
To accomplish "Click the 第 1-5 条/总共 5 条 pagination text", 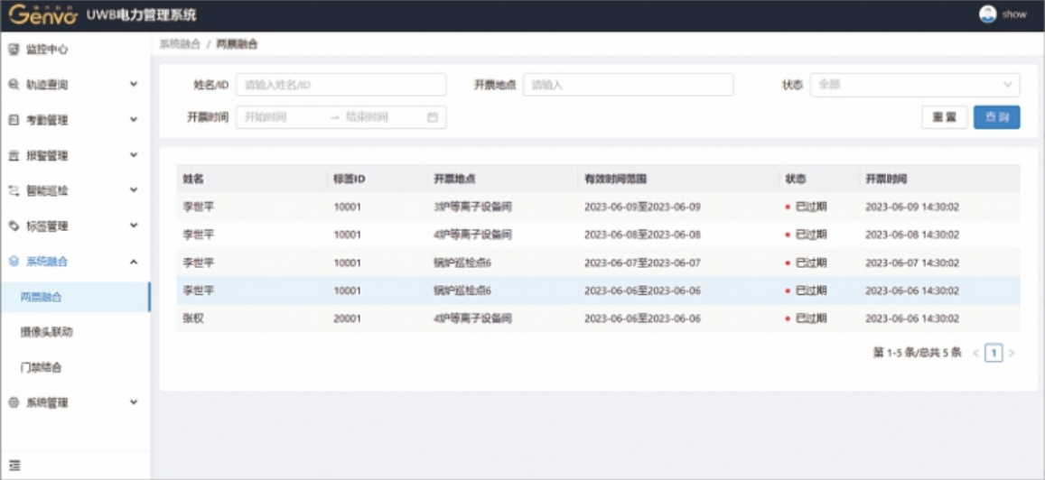I will pyautogui.click(x=917, y=353).
